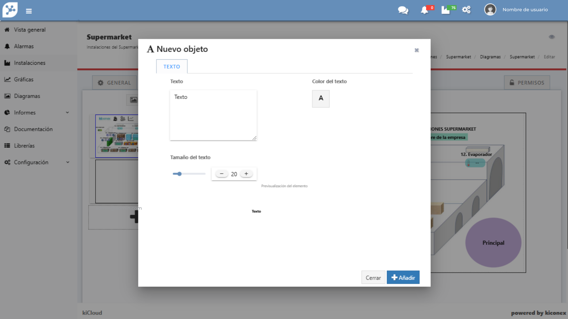Close the Nuevo objeto dialog with X
Screen dimensions: 568x319
coord(417,50)
